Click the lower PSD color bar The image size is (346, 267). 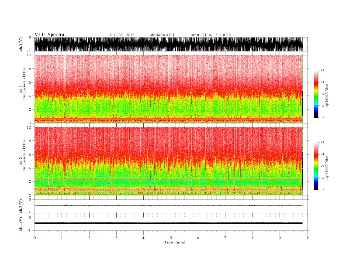[x=316, y=166]
